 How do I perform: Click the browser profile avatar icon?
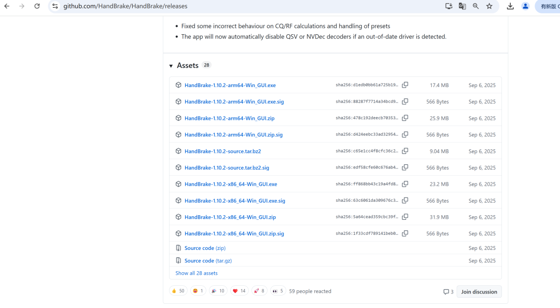point(525,6)
